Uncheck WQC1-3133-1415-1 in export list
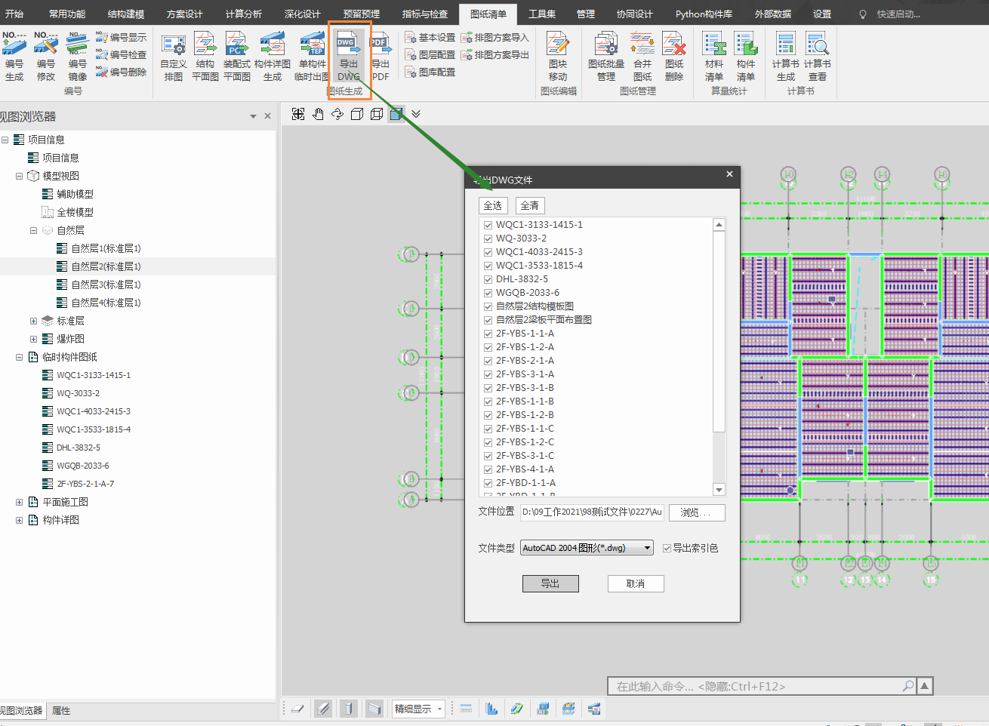The height and width of the screenshot is (726, 989). [488, 225]
